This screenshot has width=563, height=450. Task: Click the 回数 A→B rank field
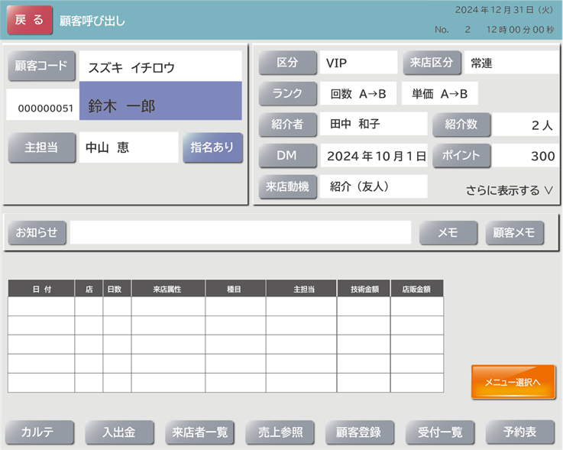click(358, 93)
